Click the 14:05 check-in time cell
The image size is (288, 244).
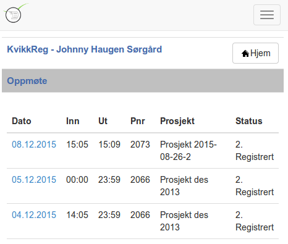click(77, 215)
